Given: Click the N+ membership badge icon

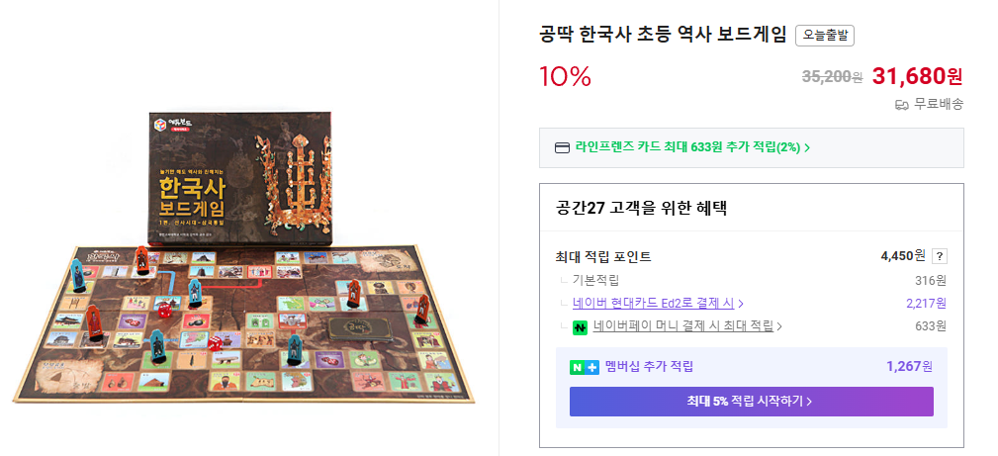Looking at the screenshot, I should point(585,367).
